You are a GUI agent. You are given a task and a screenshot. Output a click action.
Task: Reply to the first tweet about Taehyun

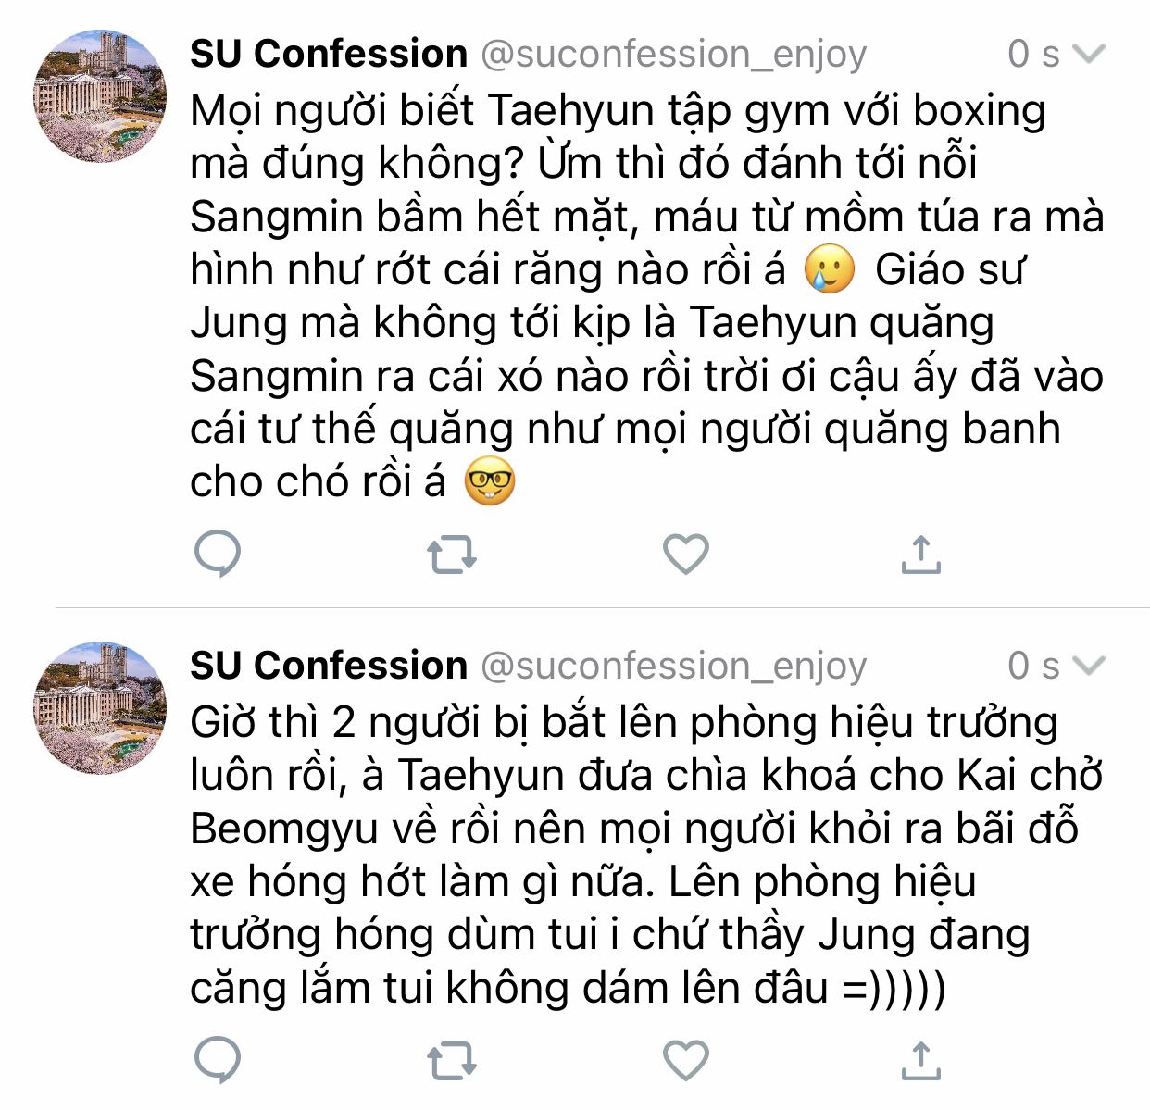point(218,555)
